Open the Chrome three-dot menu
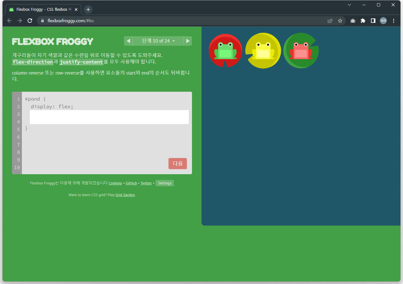 point(394,21)
